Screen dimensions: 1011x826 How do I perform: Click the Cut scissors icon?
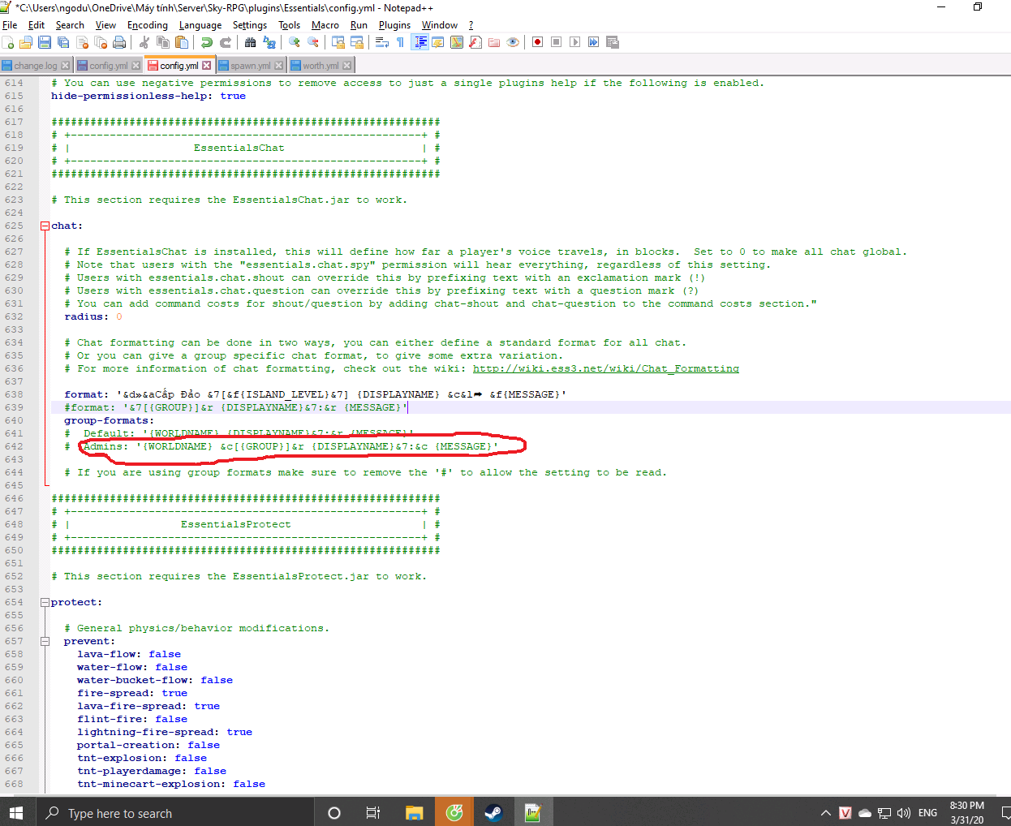[144, 42]
